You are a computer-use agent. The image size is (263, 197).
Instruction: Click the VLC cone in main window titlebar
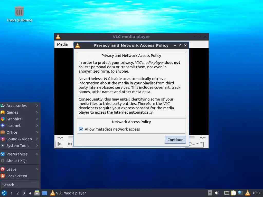point(58,37)
